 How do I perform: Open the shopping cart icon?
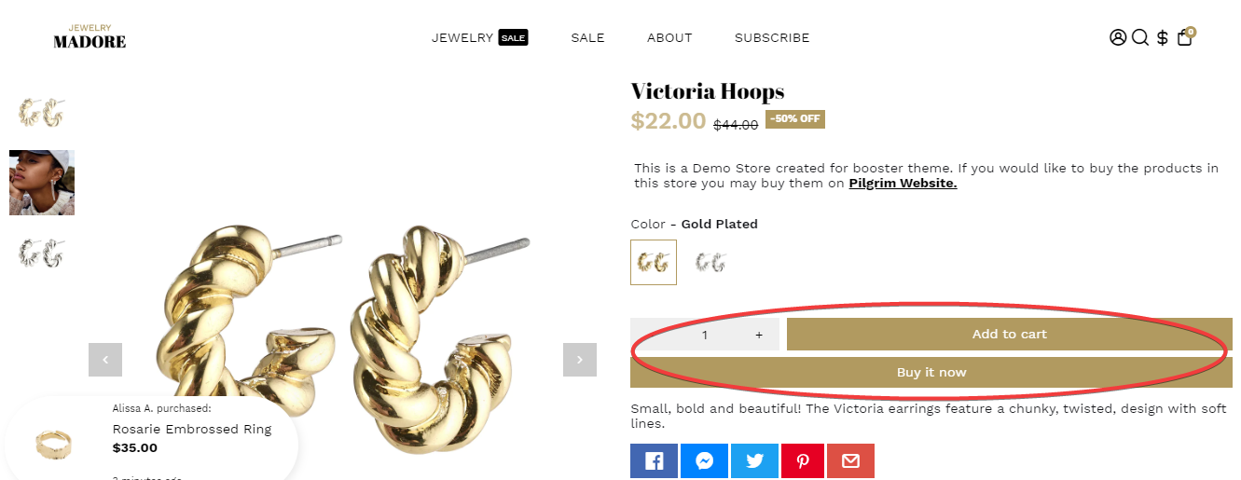1185,37
